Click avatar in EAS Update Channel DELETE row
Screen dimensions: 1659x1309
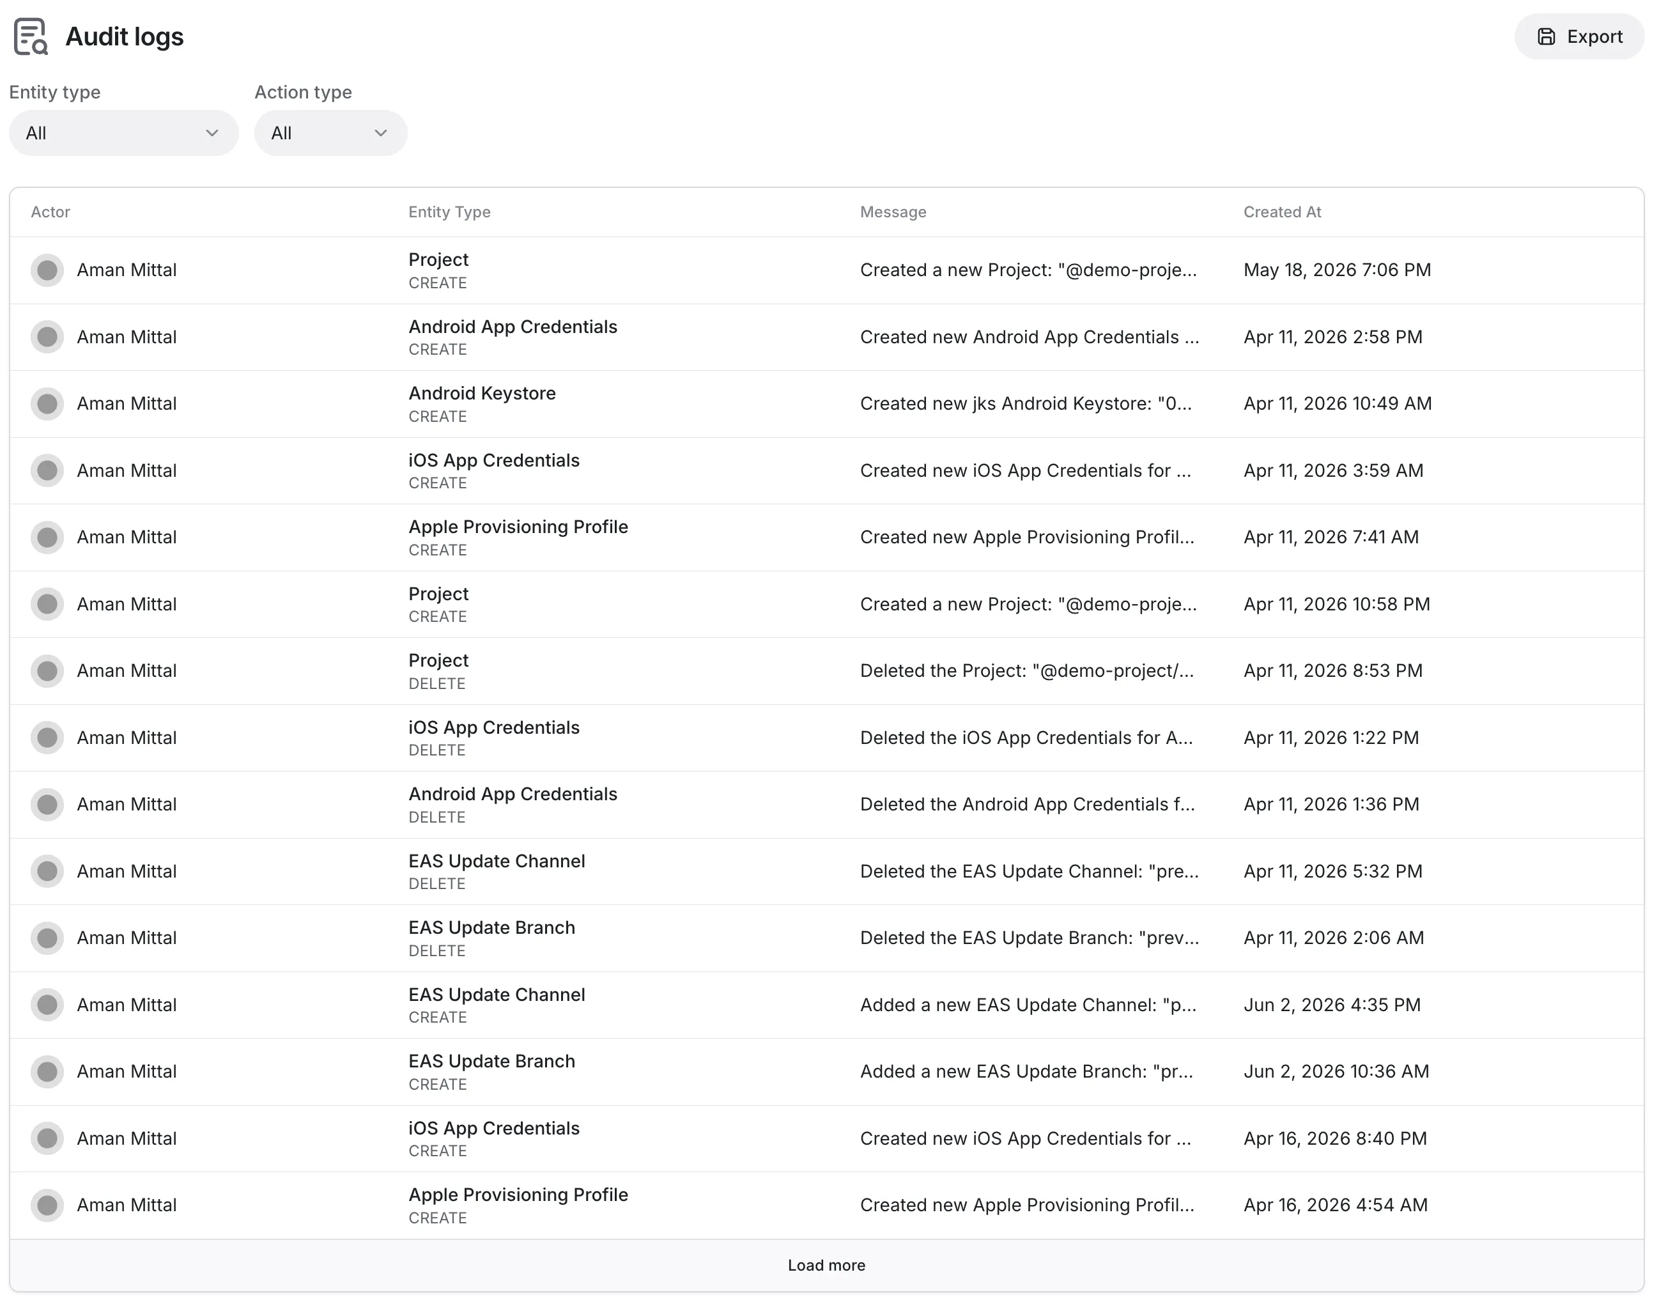47,871
